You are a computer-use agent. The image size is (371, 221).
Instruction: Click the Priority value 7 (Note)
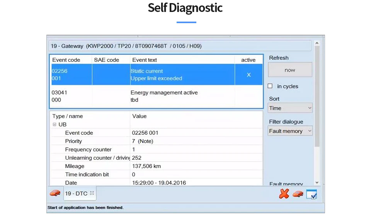pyautogui.click(x=143, y=141)
